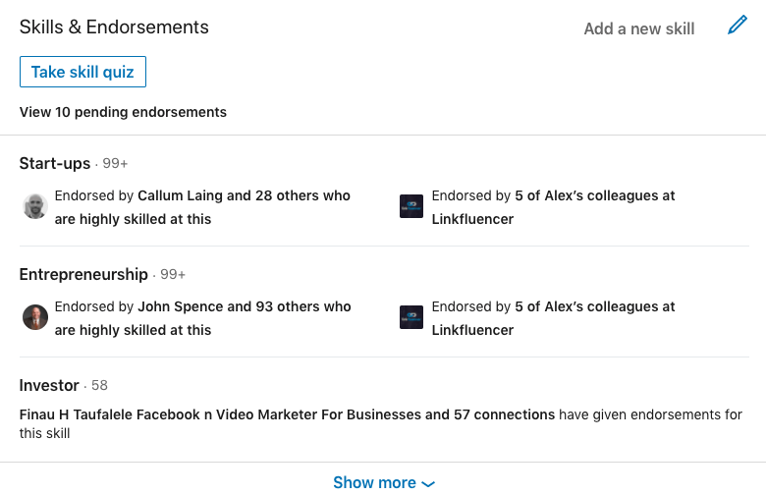Open Callum Laing's profile photo

coord(35,206)
